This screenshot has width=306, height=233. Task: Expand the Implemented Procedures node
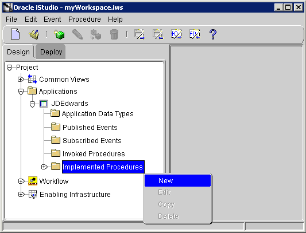click(x=44, y=167)
